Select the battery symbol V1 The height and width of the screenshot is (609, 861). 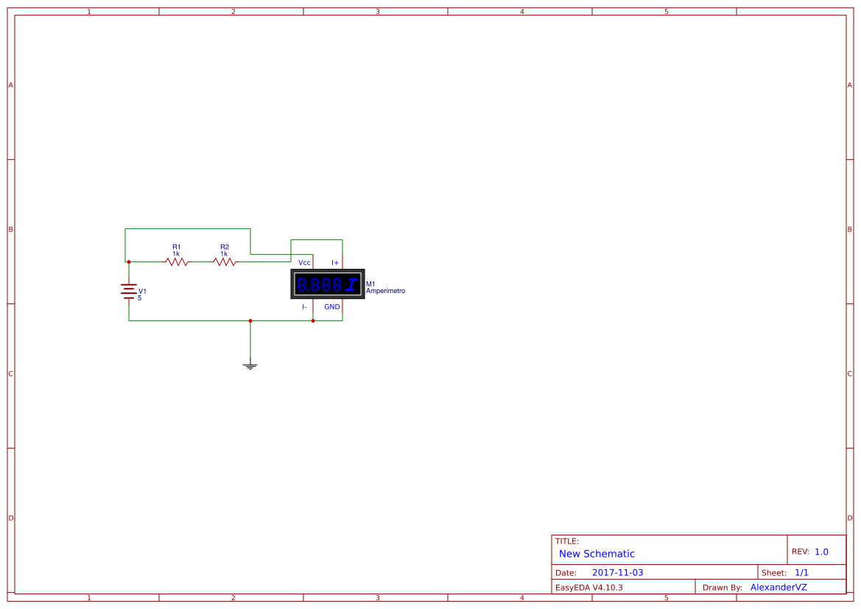click(129, 291)
